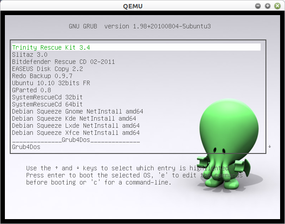The width and height of the screenshot is (285, 224).
Task: Choose Debian Squeeze Lxde NetInstall amd64
Action: pos(76,126)
